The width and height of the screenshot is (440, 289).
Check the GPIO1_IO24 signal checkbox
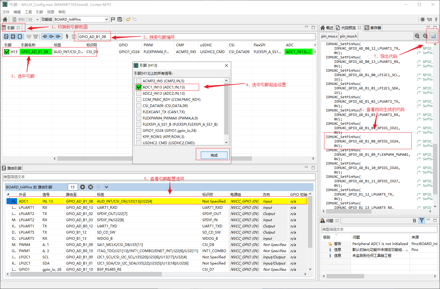pyautogui.click(x=139, y=131)
